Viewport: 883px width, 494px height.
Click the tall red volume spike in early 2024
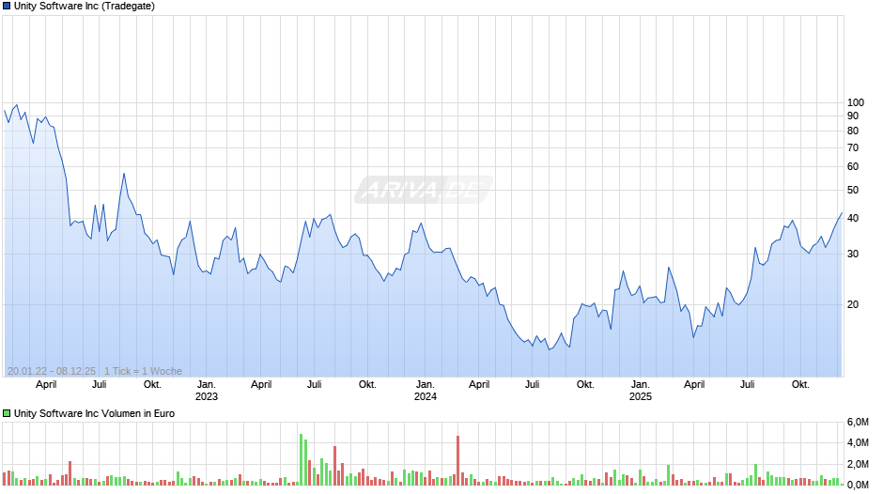tap(457, 461)
